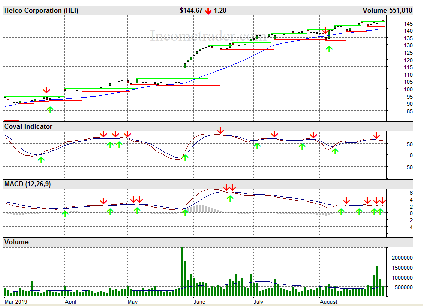This screenshot has width=423, height=306.
Task: Click the 125 price axis label
Action: (408, 53)
